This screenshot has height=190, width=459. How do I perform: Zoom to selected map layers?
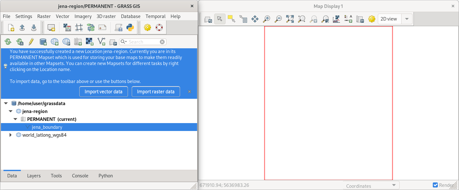tap(290, 19)
